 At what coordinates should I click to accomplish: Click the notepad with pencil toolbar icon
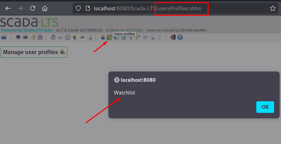(x=33, y=37)
